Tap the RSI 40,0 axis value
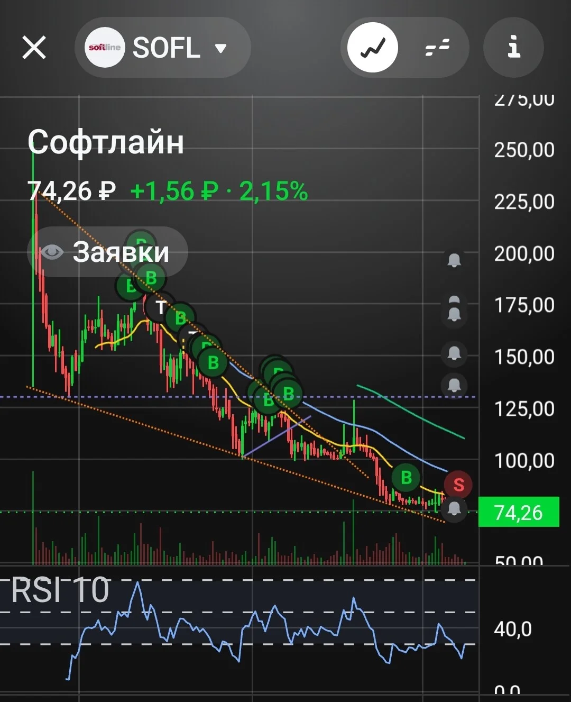This screenshot has width=571, height=702. click(x=513, y=629)
